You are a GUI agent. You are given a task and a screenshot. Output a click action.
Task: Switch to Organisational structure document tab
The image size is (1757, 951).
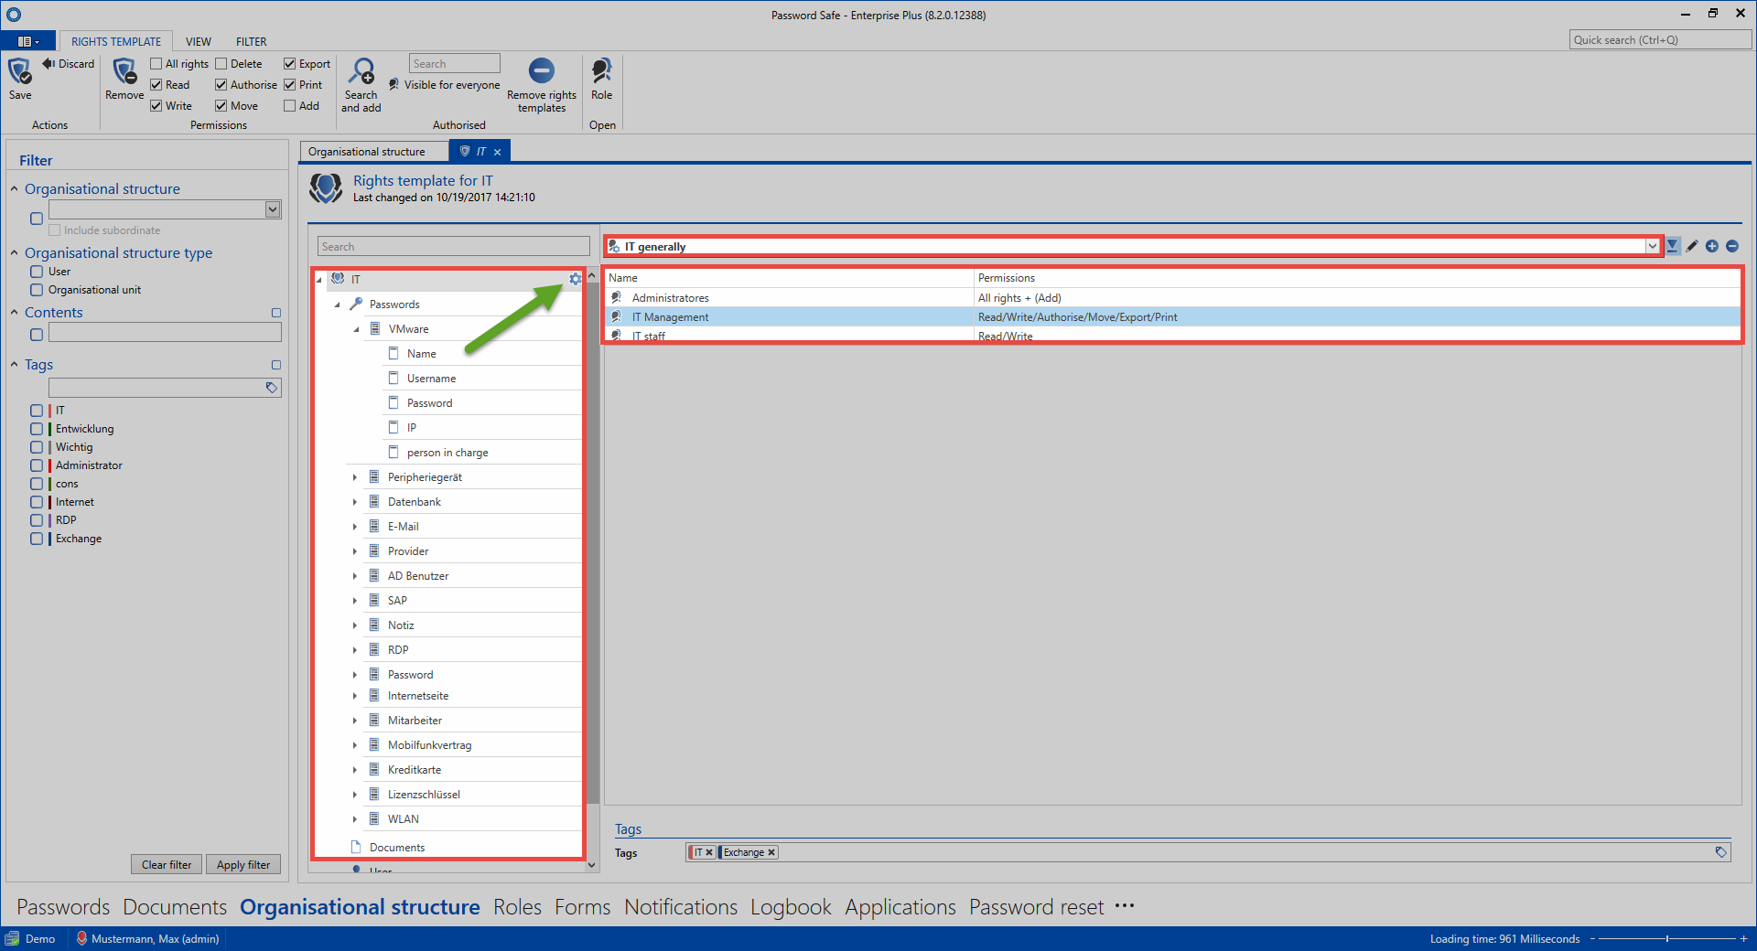click(367, 152)
